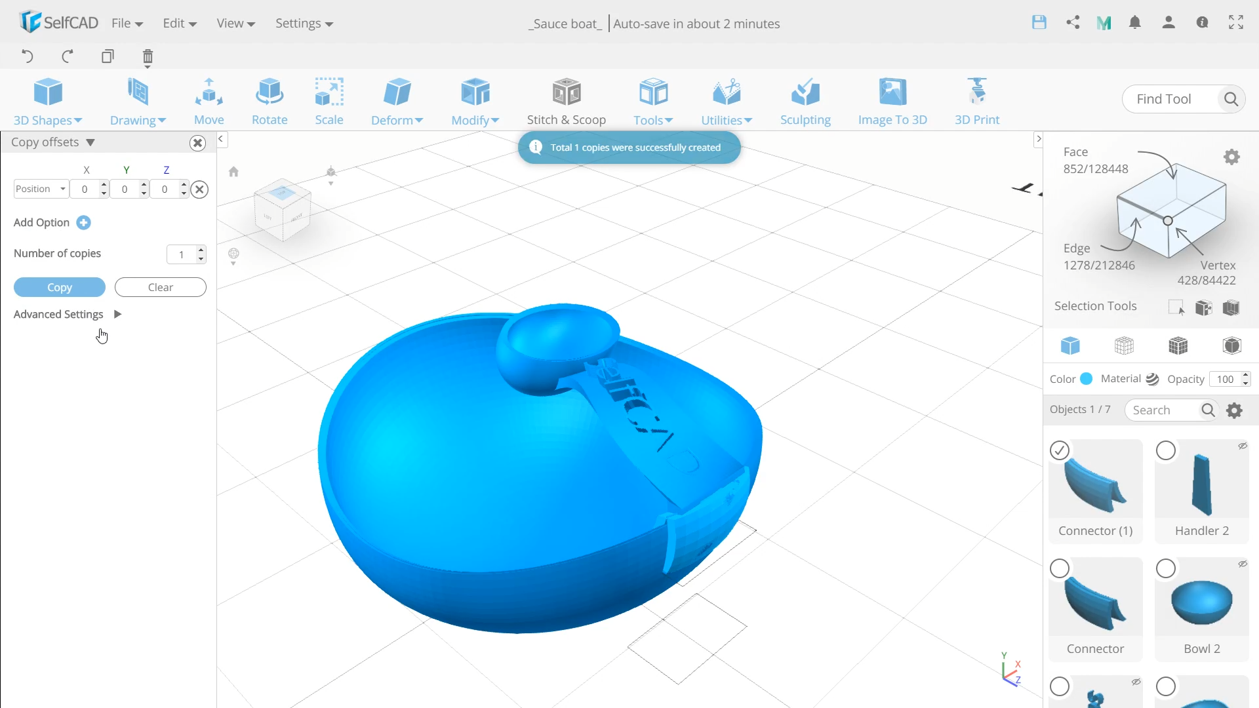
Task: Switch to solid view mode icon
Action: 1070,345
